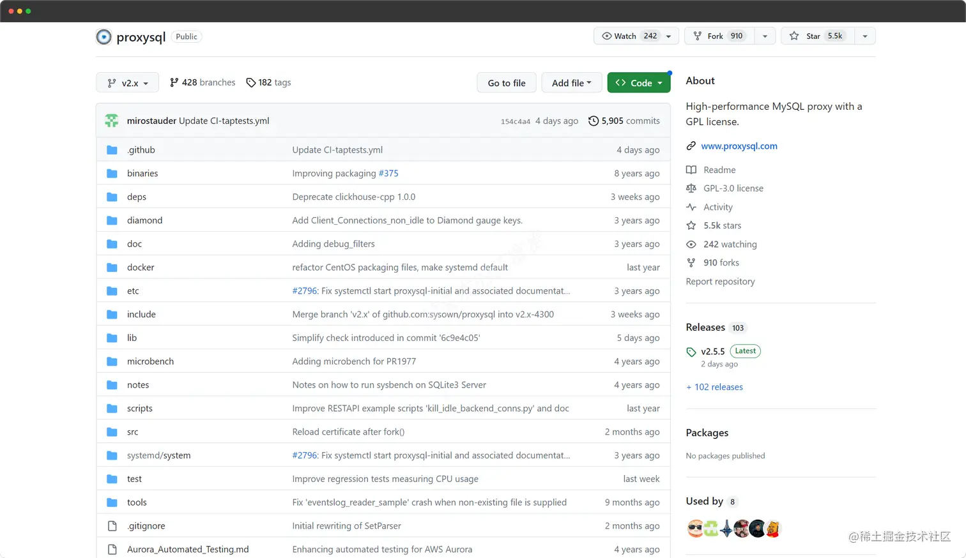Image resolution: width=966 pixels, height=558 pixels.
Task: Click the lib folder icon
Action: point(112,338)
